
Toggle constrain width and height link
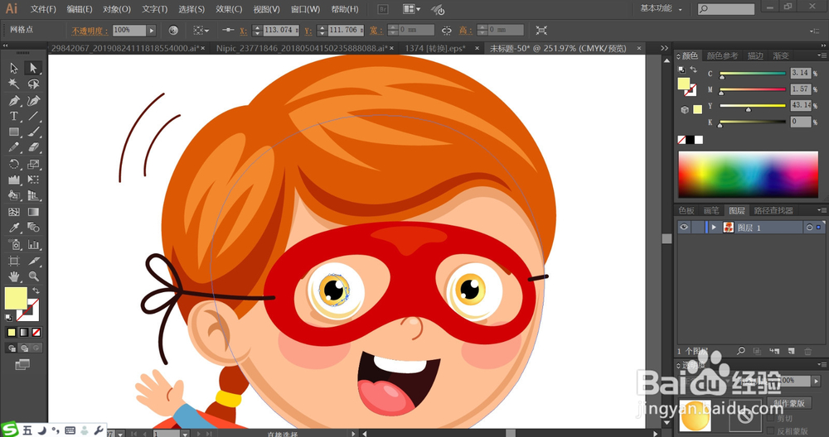pyautogui.click(x=447, y=31)
